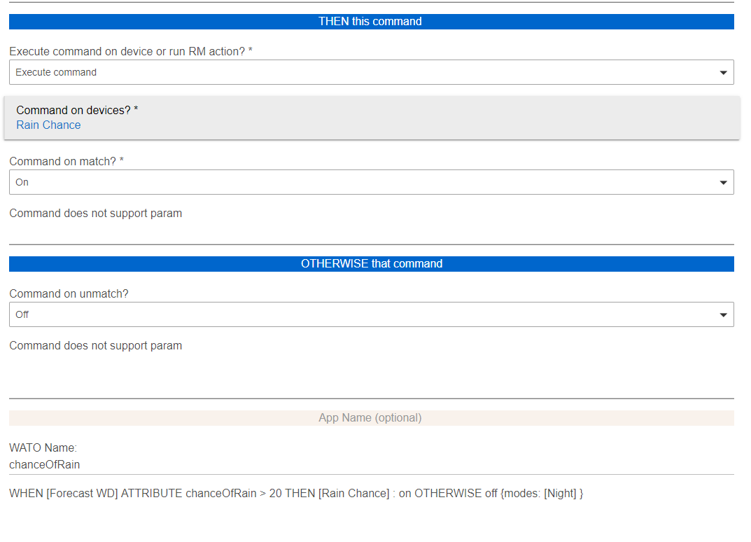Click the "THEN this command" section header

(x=371, y=22)
